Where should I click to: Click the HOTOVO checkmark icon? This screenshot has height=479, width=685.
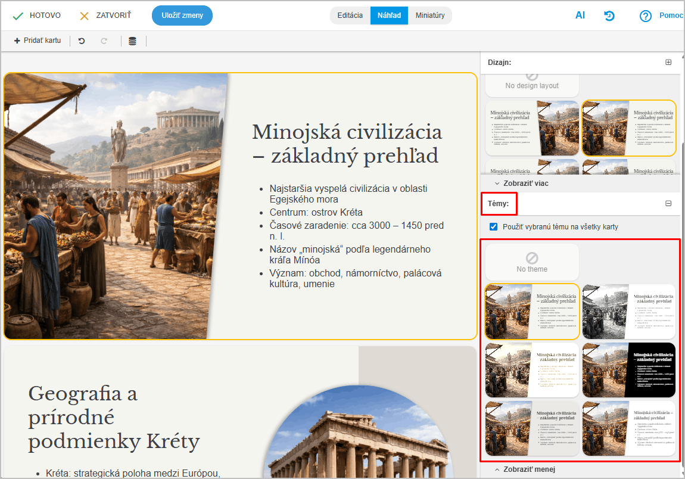tap(18, 15)
